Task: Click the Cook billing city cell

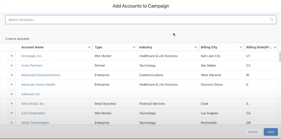Action: pos(204,104)
